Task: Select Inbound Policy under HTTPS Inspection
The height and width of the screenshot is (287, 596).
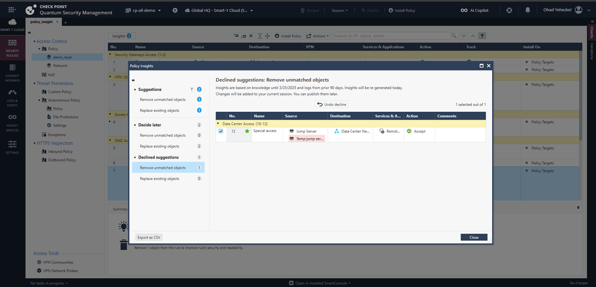Action: click(x=57, y=151)
